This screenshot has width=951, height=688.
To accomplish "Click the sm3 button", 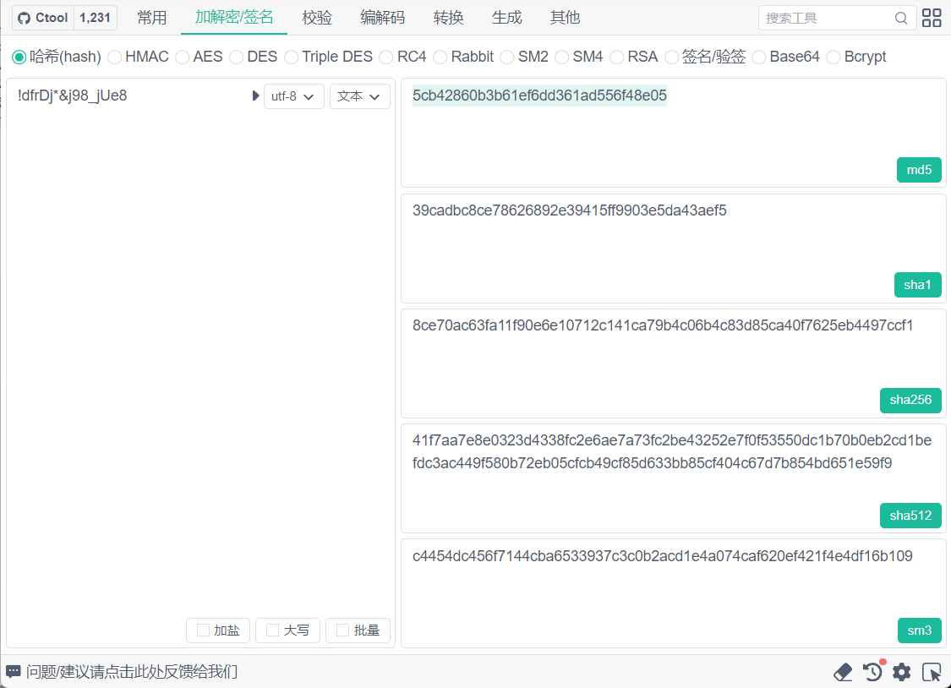I will point(920,631).
